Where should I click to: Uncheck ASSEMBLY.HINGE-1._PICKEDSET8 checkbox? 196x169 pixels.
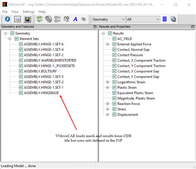[x=21, y=66]
